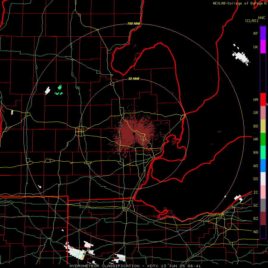Click the GC legend label
The width and height of the screenshot is (268, 268).
pos(256,205)
